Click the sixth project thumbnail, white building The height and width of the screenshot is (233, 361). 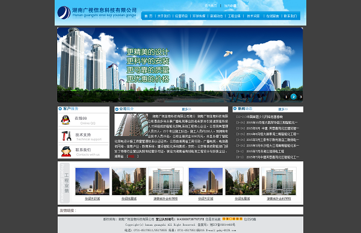pos(279,181)
